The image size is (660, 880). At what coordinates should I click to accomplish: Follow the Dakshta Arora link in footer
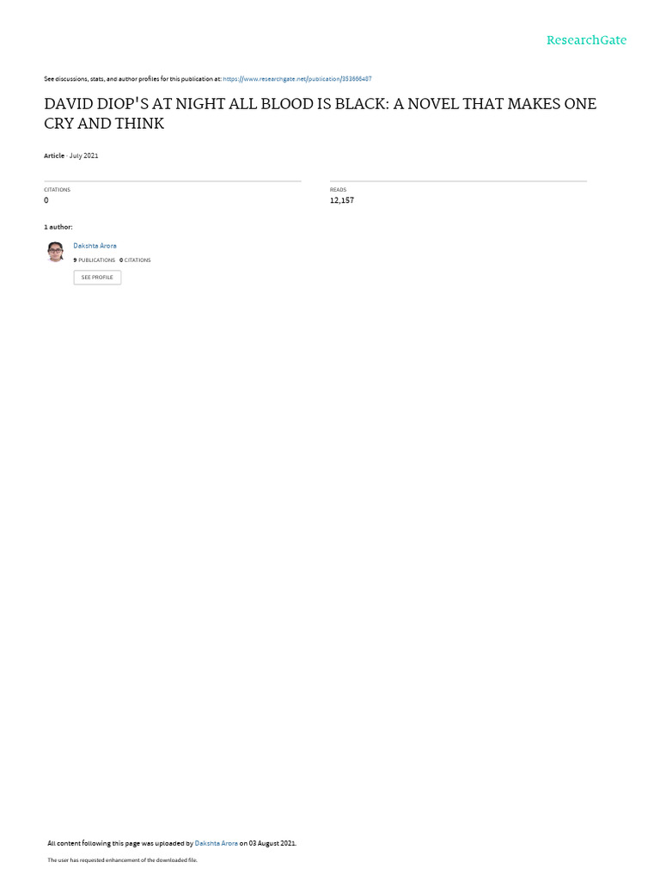(216, 843)
